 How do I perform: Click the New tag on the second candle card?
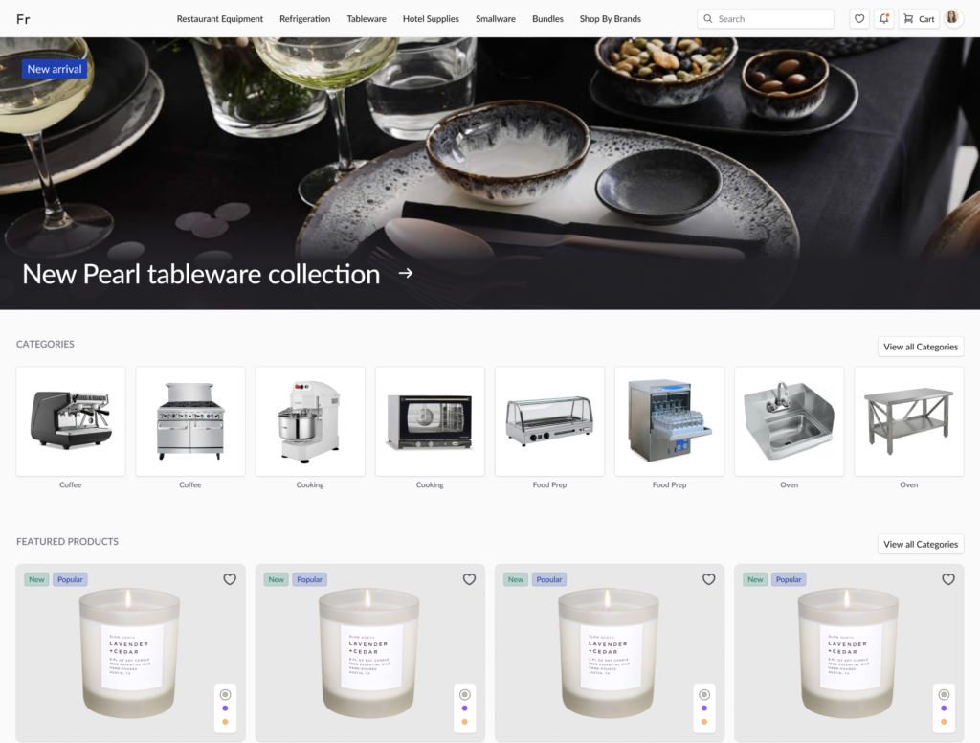click(x=277, y=580)
